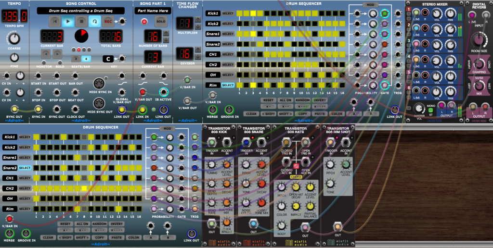Increase the Time Flow multiplier
Image resolution: width=493 pixels, height=248 pixels.
pyautogui.click(x=198, y=19)
